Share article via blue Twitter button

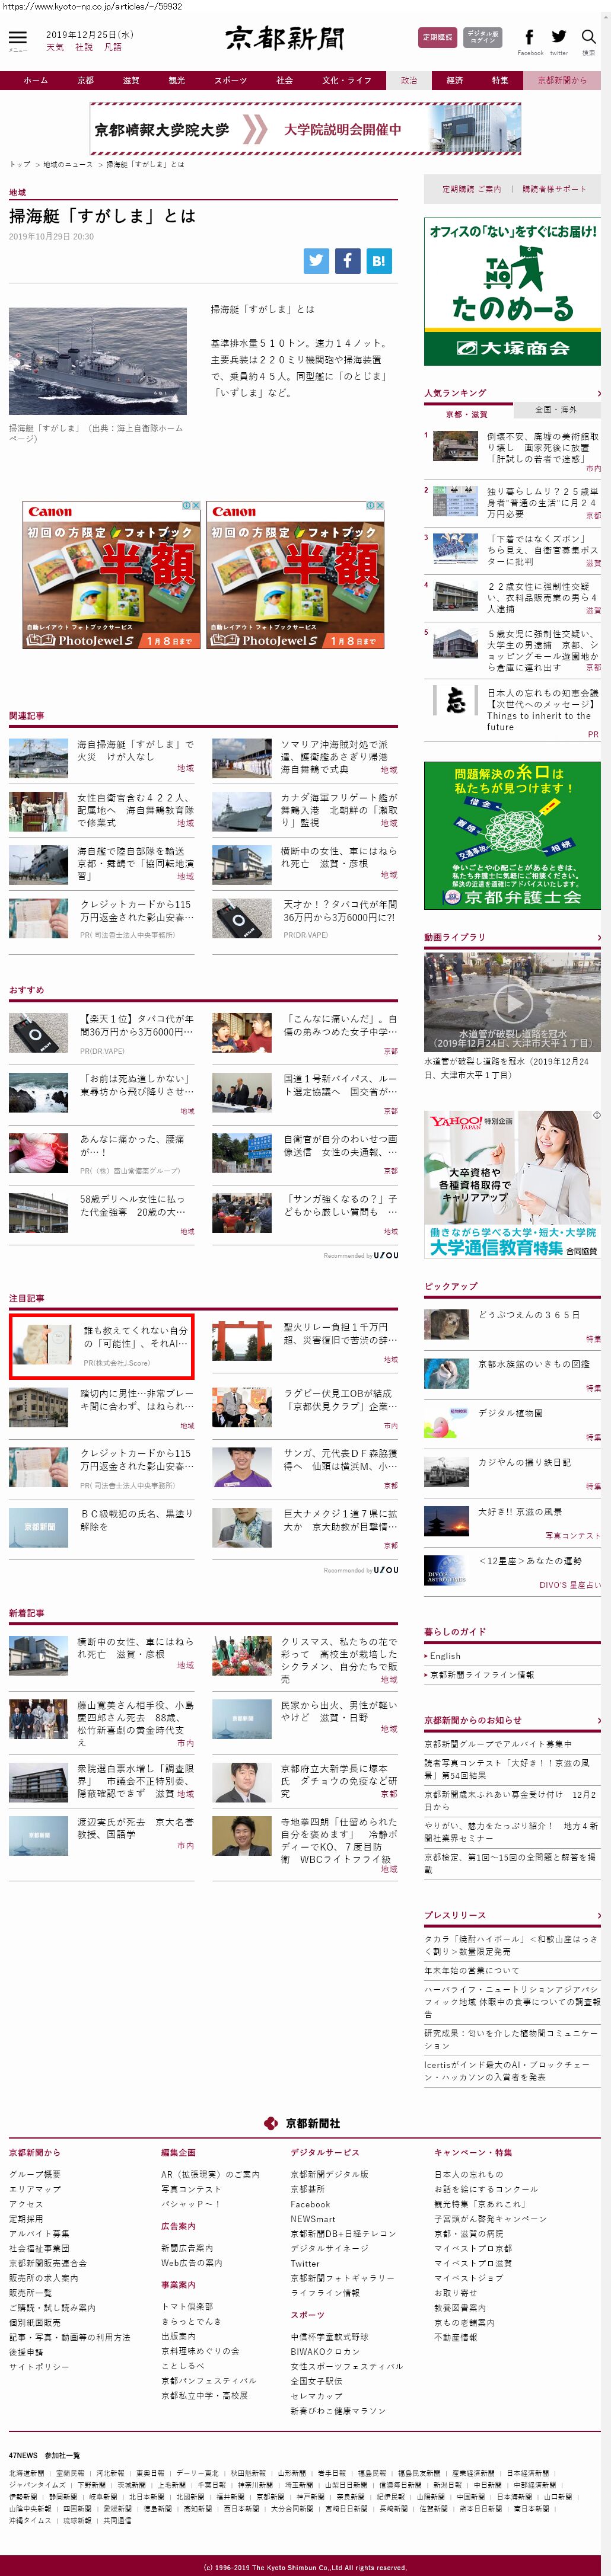pos(316,261)
